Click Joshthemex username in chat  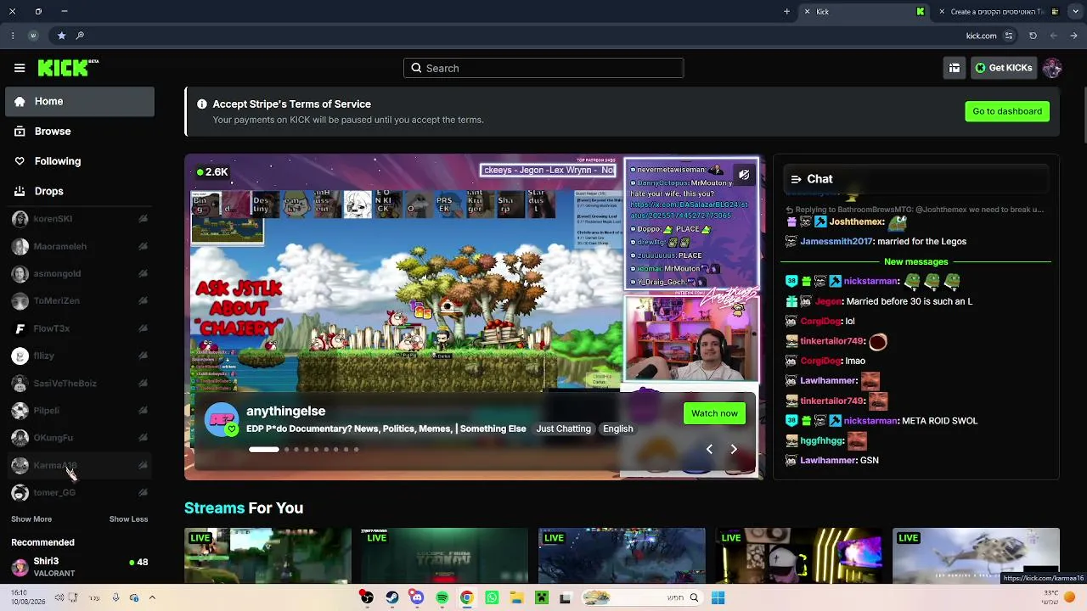(x=857, y=222)
